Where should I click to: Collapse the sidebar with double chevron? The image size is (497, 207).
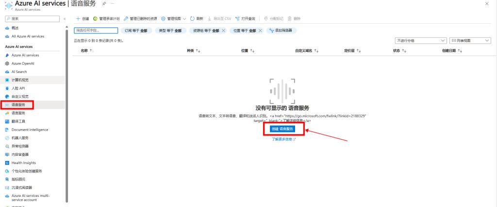(65, 19)
